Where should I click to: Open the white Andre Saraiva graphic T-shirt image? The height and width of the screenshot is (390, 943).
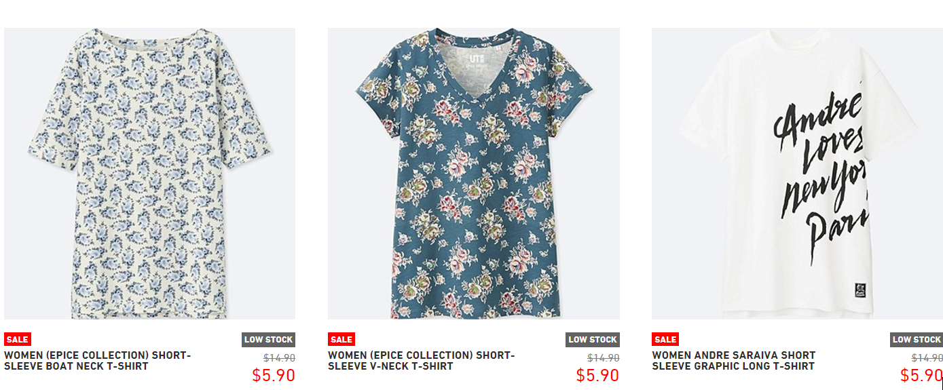[797, 174]
